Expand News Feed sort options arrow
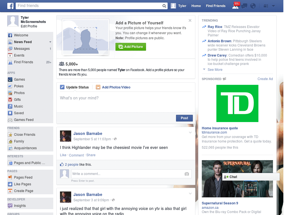This screenshot has width=287, height=215. click(50, 42)
